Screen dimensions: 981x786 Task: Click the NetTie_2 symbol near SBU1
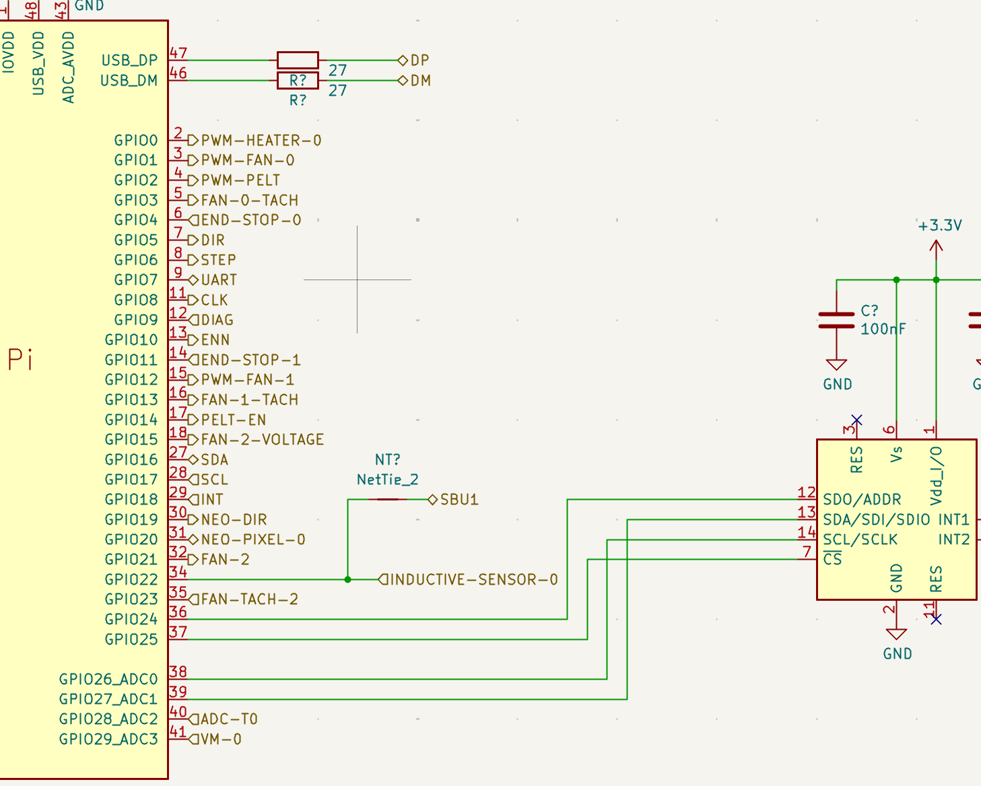pyautogui.click(x=388, y=499)
